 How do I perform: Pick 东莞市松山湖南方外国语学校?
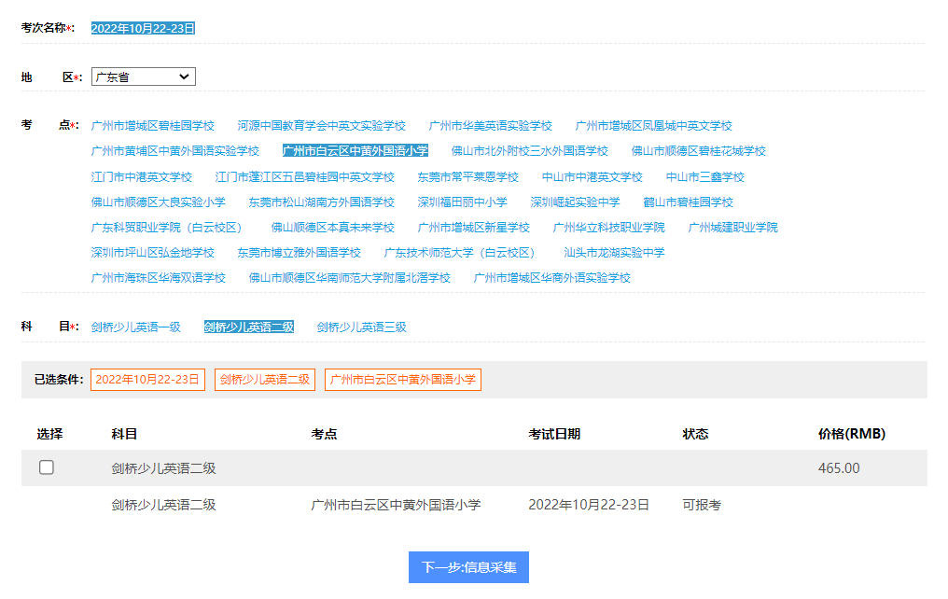322,202
